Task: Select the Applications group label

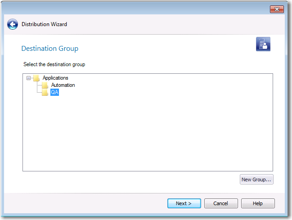Action: (55, 78)
